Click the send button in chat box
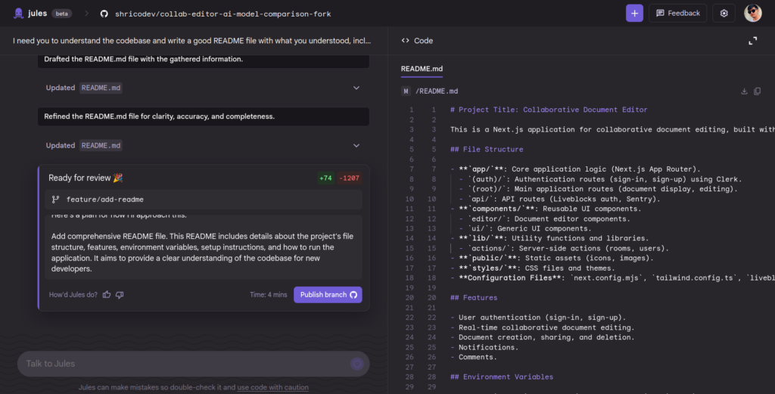775x394 pixels. pyautogui.click(x=357, y=364)
